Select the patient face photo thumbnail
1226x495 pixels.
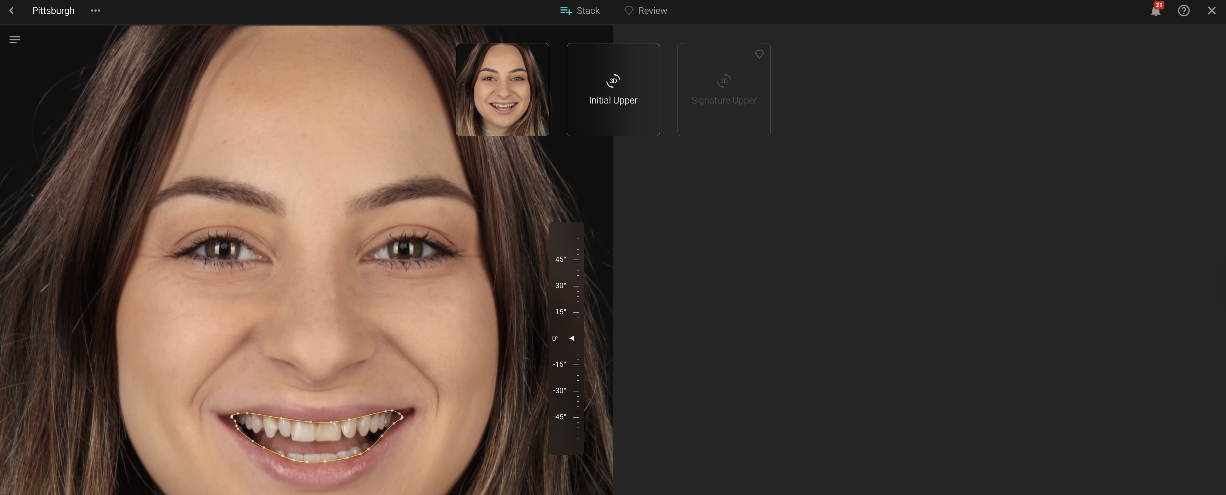[x=502, y=89]
